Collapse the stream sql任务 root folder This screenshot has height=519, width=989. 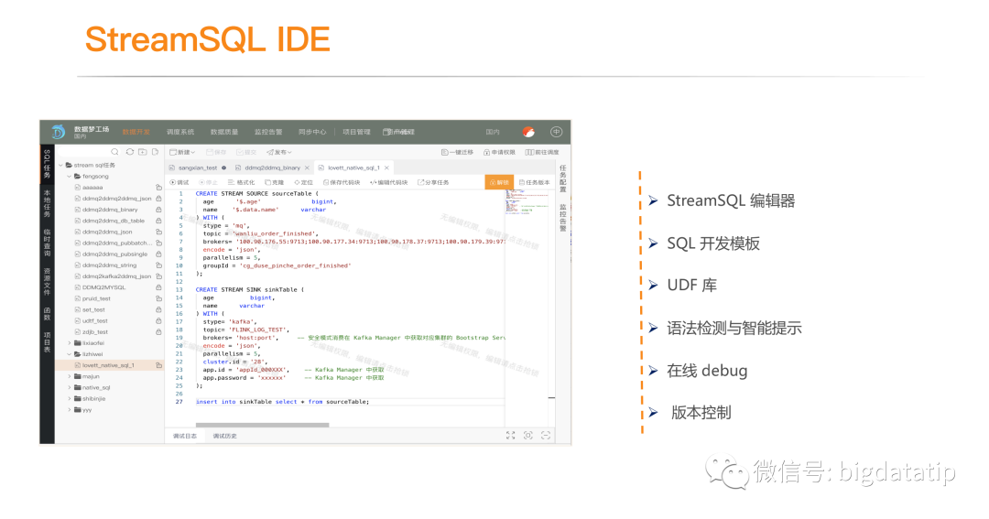61,166
